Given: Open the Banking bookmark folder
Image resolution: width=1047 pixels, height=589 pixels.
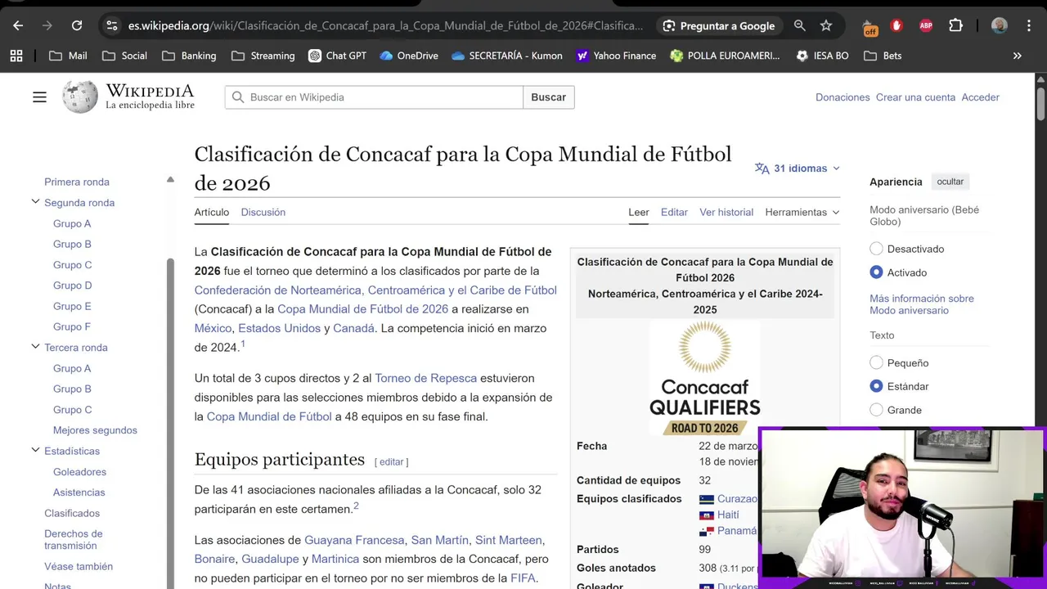Looking at the screenshot, I should point(189,56).
